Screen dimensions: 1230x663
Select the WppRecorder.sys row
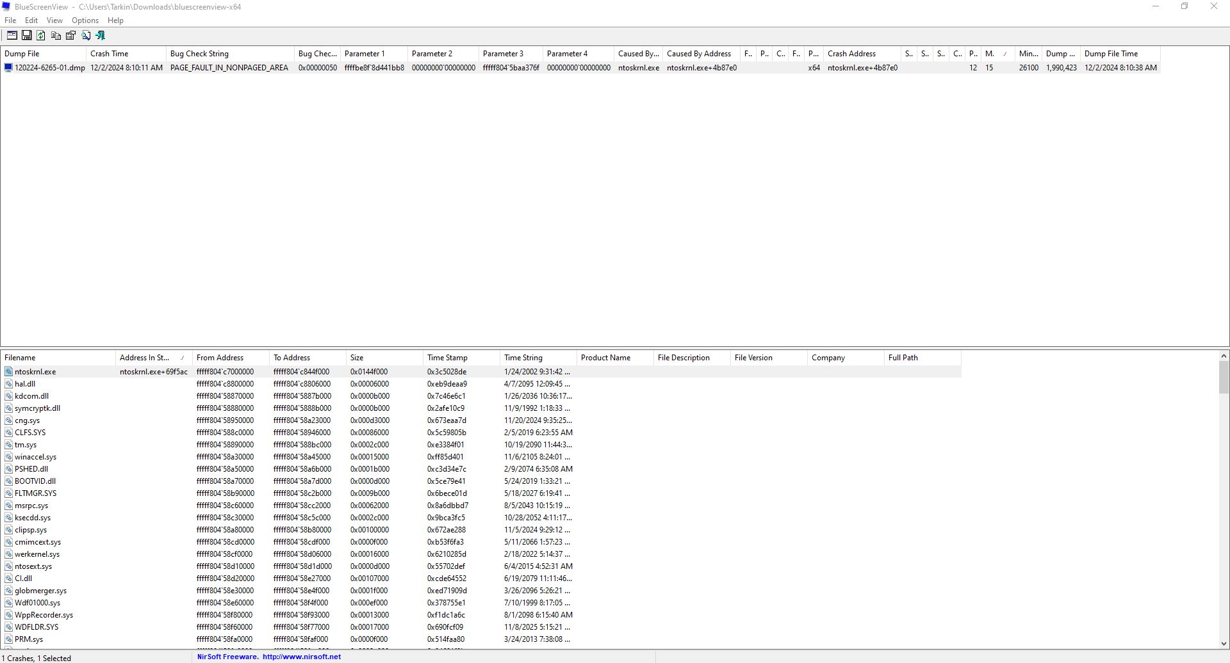480,615
